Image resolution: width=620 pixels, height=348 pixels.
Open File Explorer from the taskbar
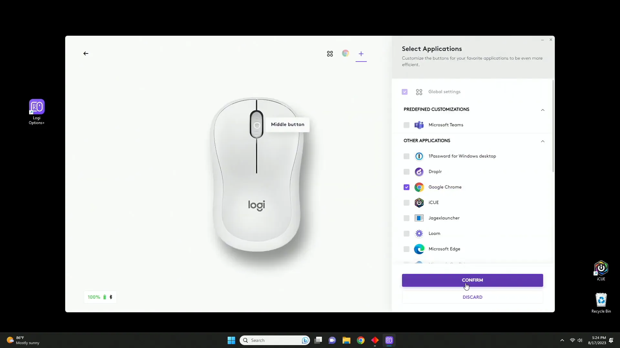346,340
